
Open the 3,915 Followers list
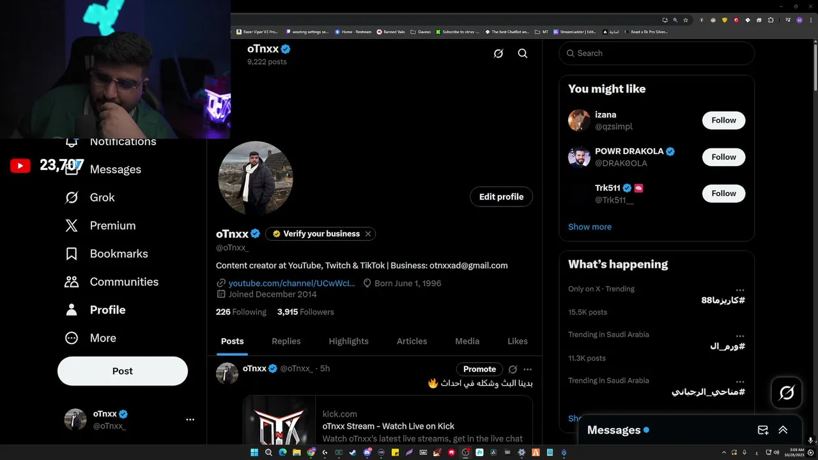305,312
